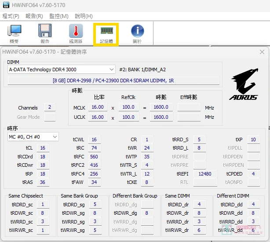Click the Channels value field showing 2

click(x=50, y=107)
